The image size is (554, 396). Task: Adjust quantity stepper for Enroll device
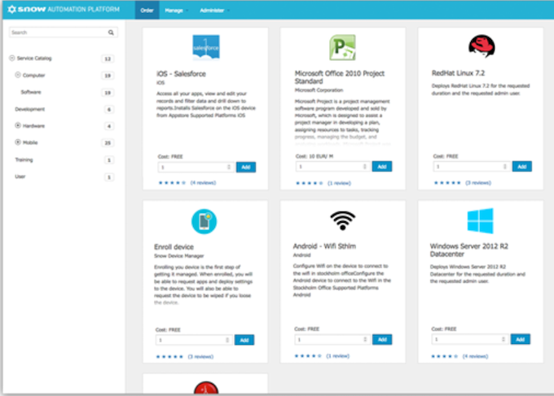coord(227,340)
